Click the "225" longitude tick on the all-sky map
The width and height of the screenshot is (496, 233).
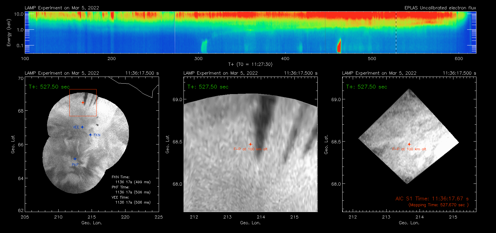(x=159, y=217)
